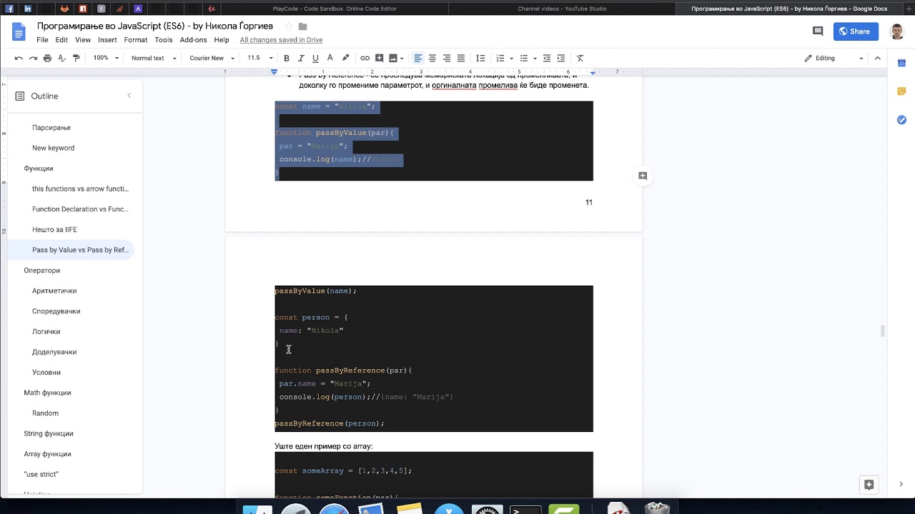Open the font size dropdown
Viewport: 915px width, 514px height.
[x=258, y=58]
